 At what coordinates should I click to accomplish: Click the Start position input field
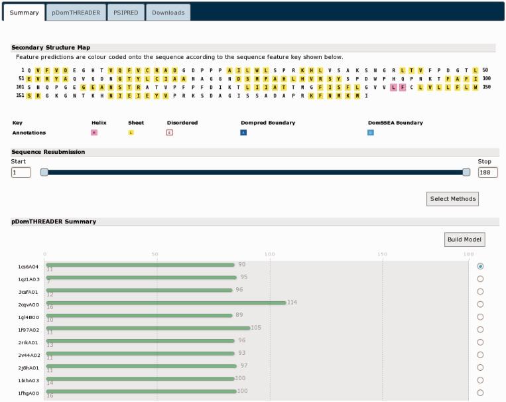pyautogui.click(x=21, y=172)
